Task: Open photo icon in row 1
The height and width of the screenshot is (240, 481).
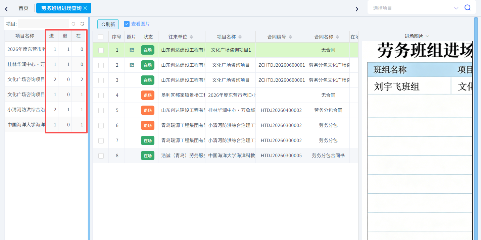Action: pos(132,50)
